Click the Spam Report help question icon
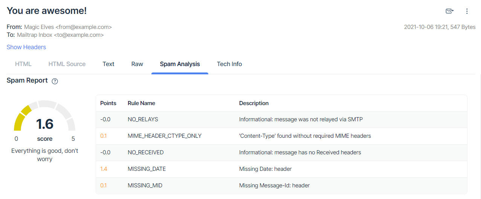 (x=55, y=81)
